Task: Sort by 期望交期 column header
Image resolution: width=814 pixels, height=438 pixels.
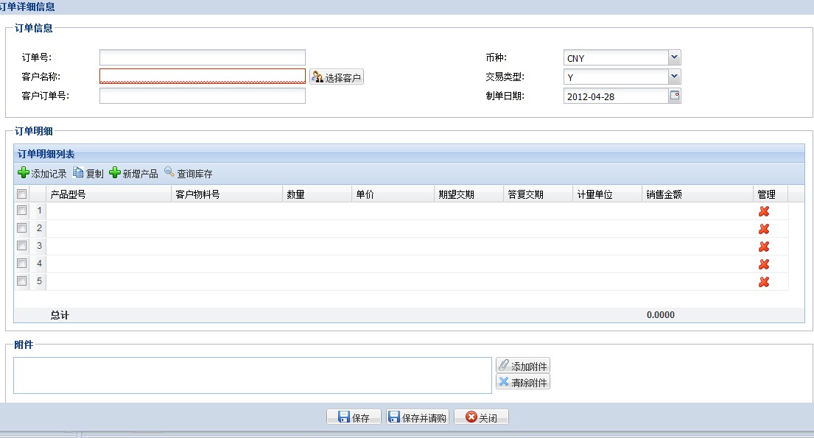Action: 469,194
